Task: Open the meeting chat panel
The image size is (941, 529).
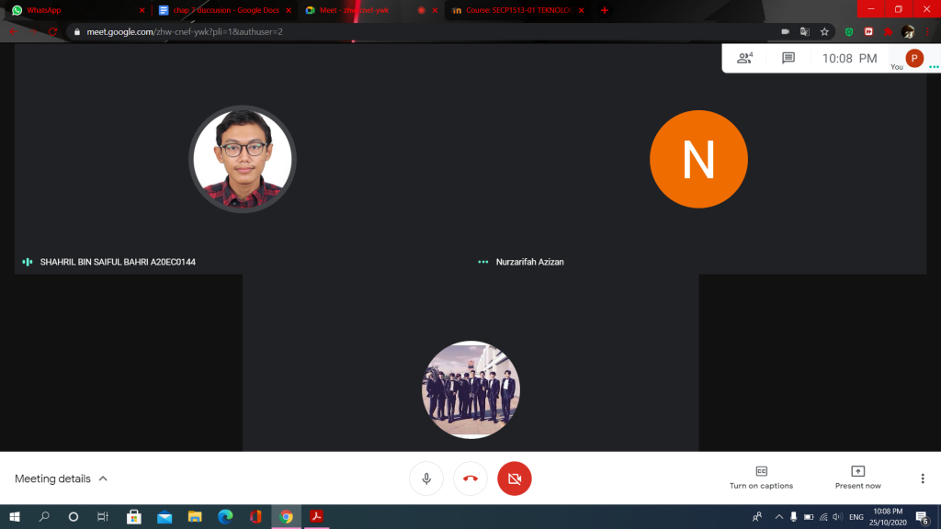Action: coord(788,58)
